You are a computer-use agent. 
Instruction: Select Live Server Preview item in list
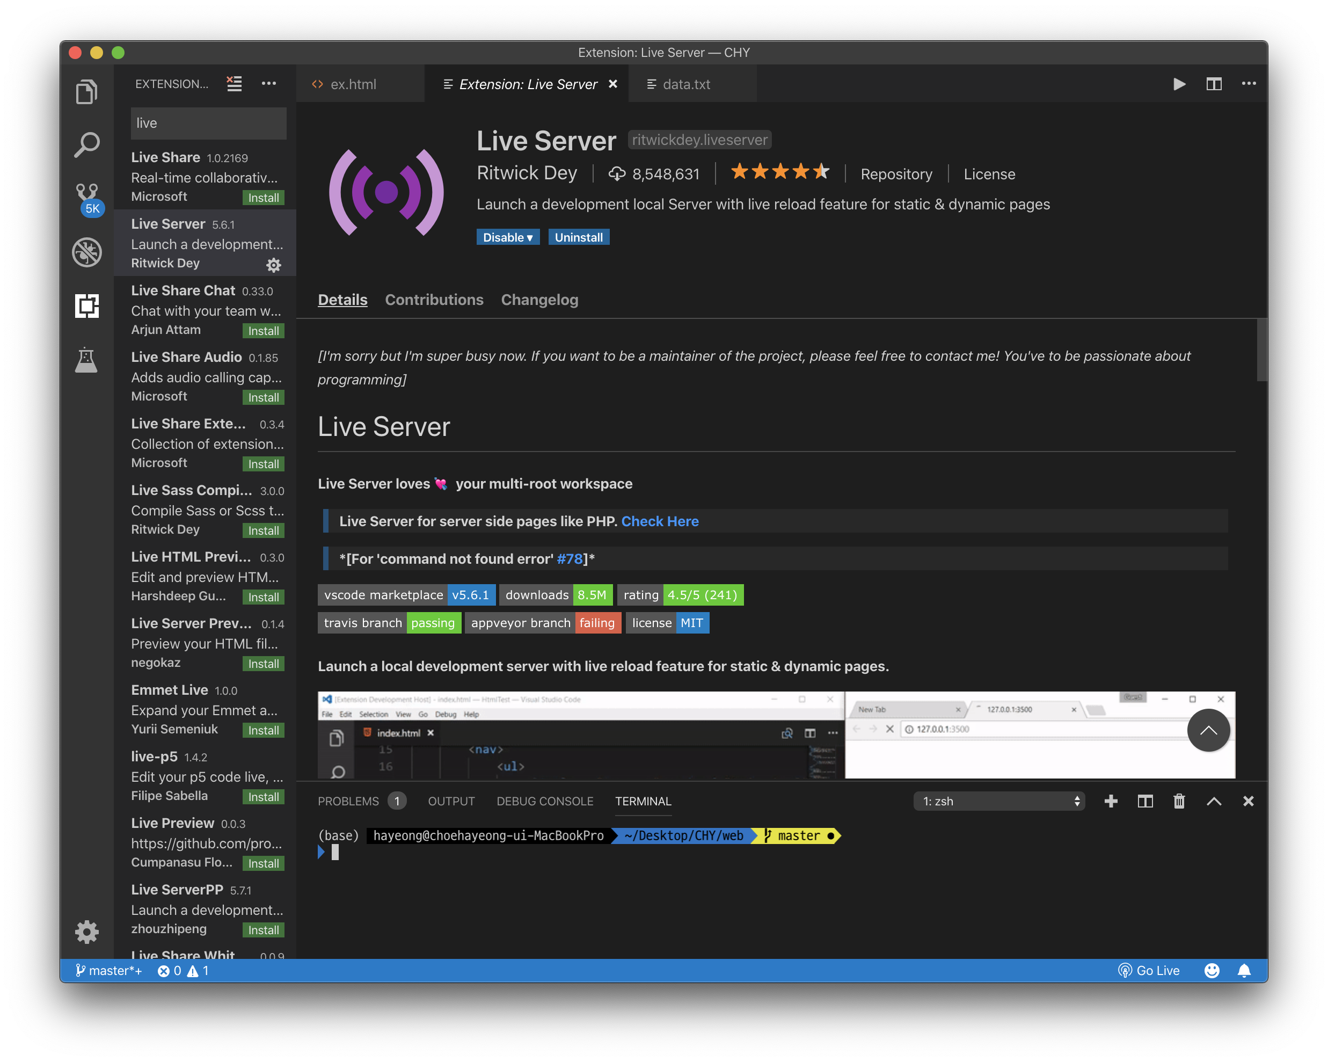click(x=205, y=643)
